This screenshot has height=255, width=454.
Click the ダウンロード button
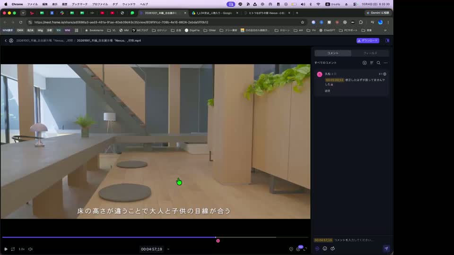(x=368, y=41)
